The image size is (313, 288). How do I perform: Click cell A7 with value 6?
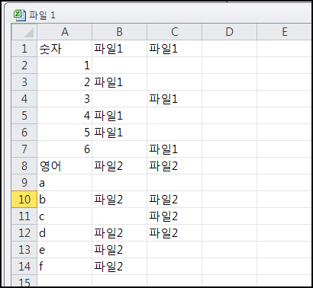[65, 149]
